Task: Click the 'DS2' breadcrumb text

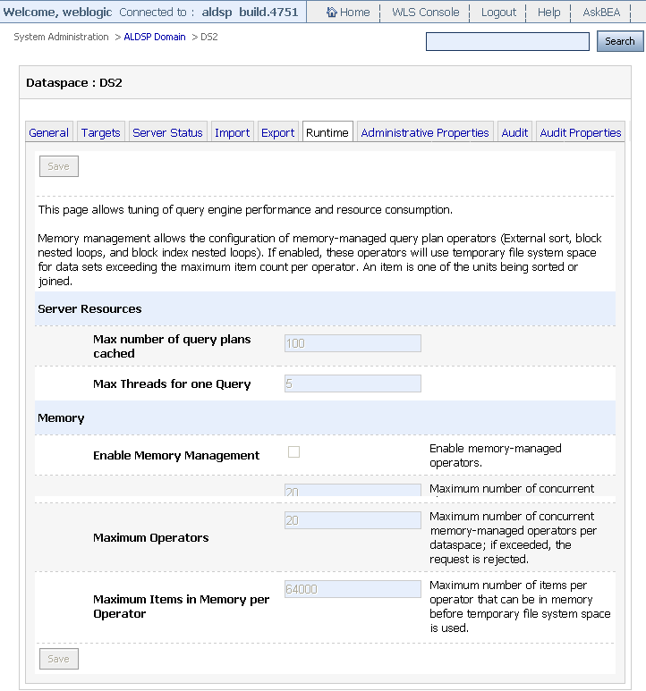Action: click(209, 37)
